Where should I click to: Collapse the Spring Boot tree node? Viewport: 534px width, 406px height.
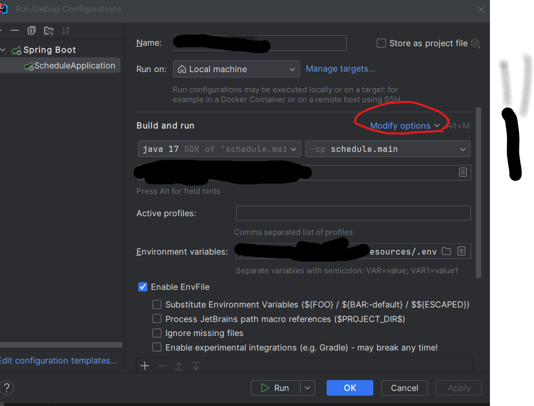[x=3, y=50]
